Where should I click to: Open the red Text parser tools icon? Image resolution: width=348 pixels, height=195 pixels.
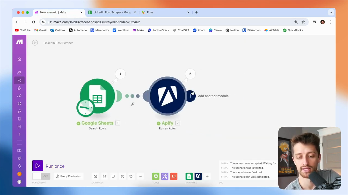(x=174, y=176)
